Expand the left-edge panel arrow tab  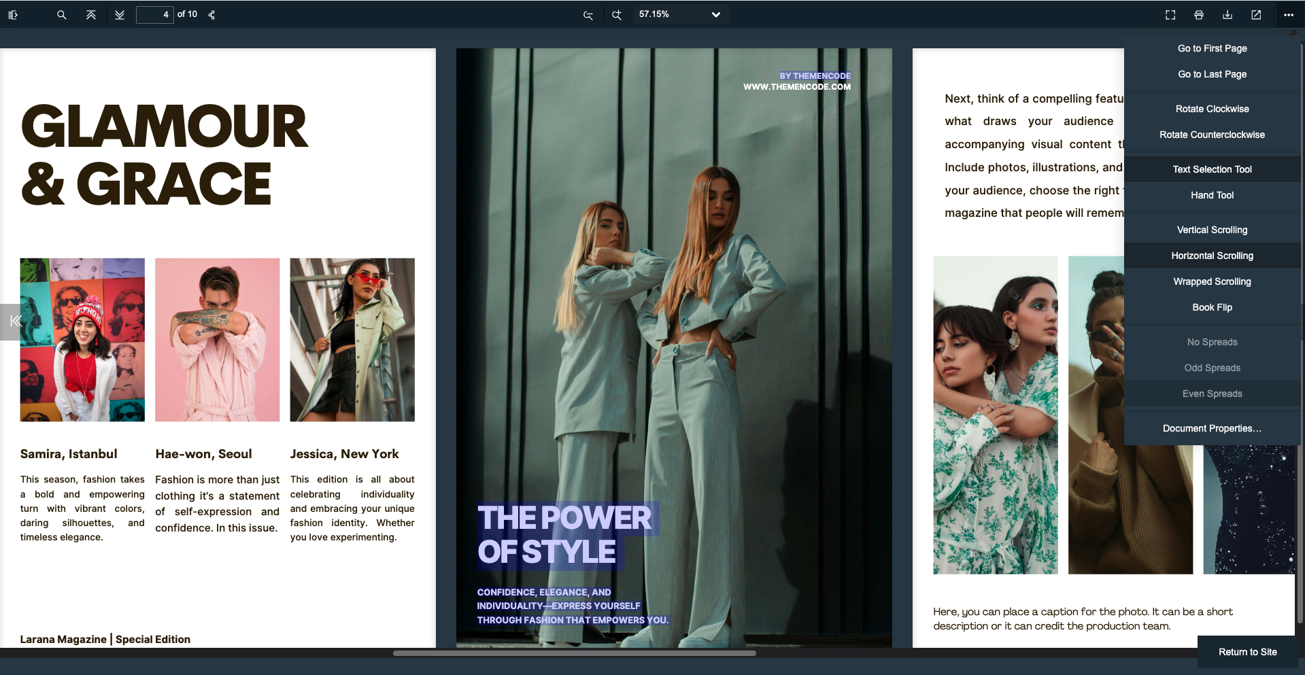pos(14,321)
